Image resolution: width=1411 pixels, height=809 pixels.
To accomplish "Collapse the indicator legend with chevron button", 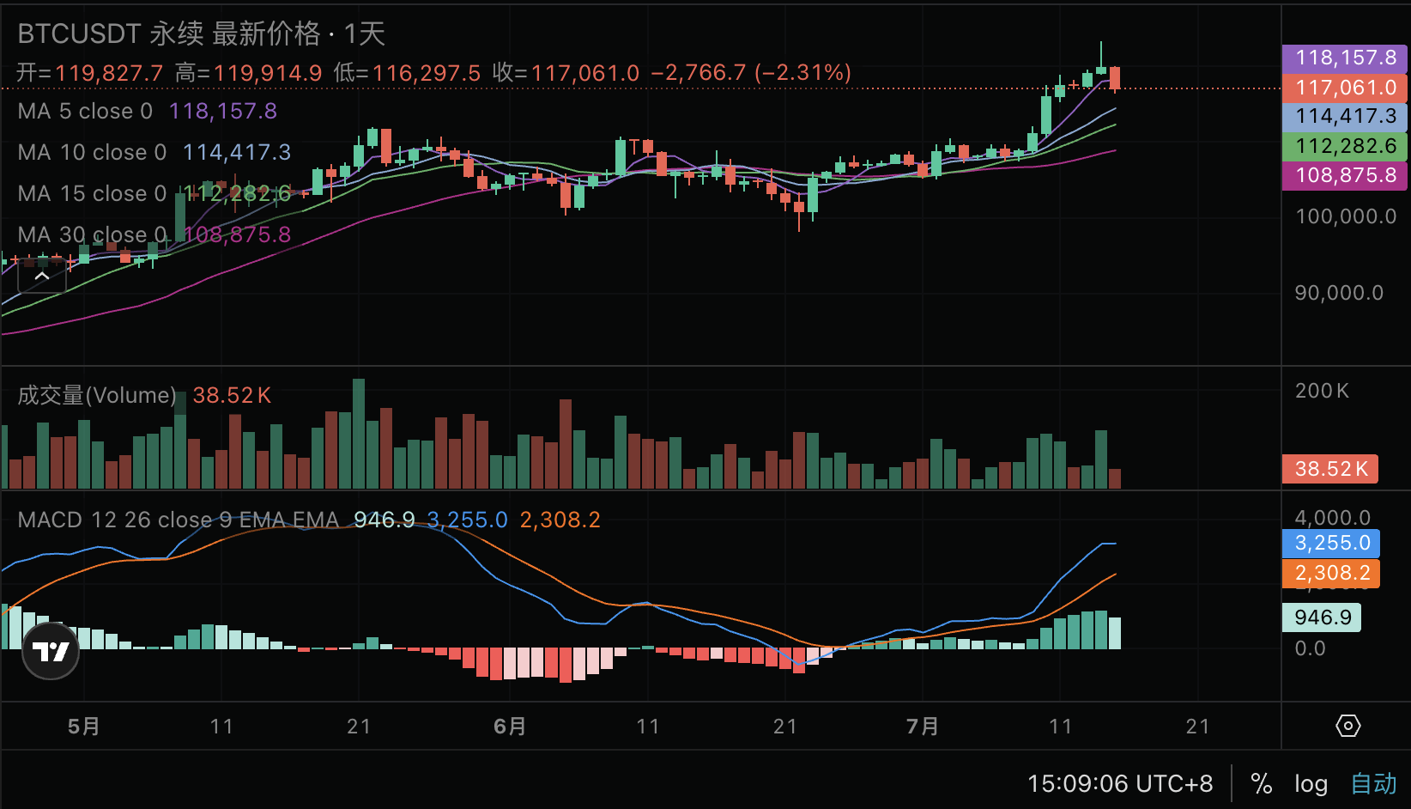I will (42, 277).
